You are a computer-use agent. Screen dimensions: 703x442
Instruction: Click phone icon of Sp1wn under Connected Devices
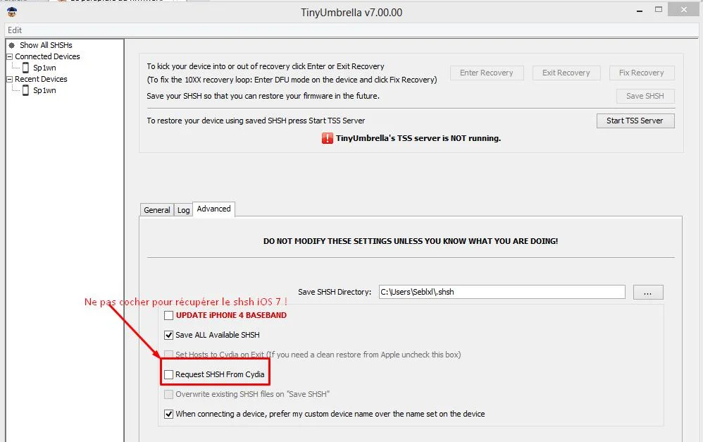pyautogui.click(x=25, y=68)
